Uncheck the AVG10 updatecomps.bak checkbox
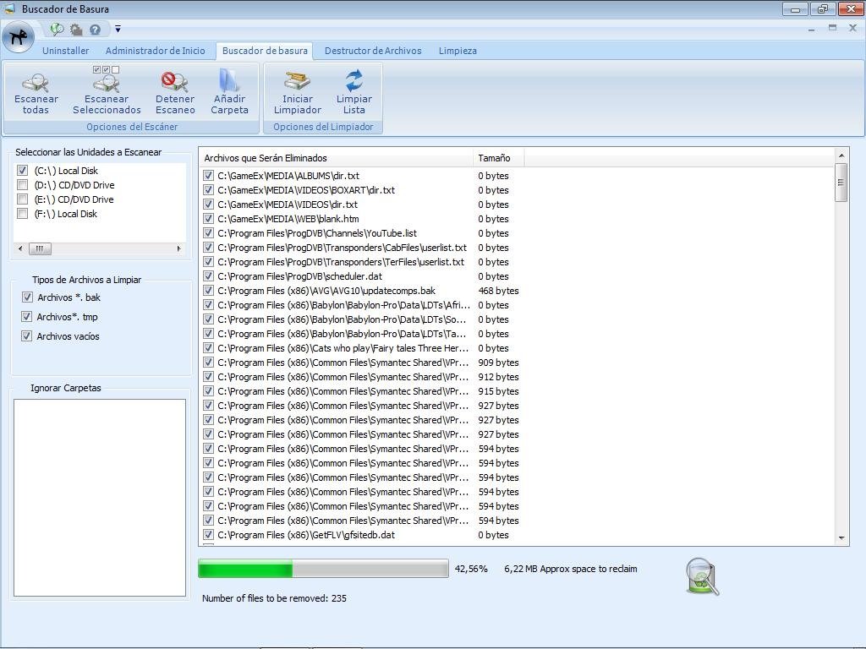This screenshot has height=649, width=866. (208, 291)
